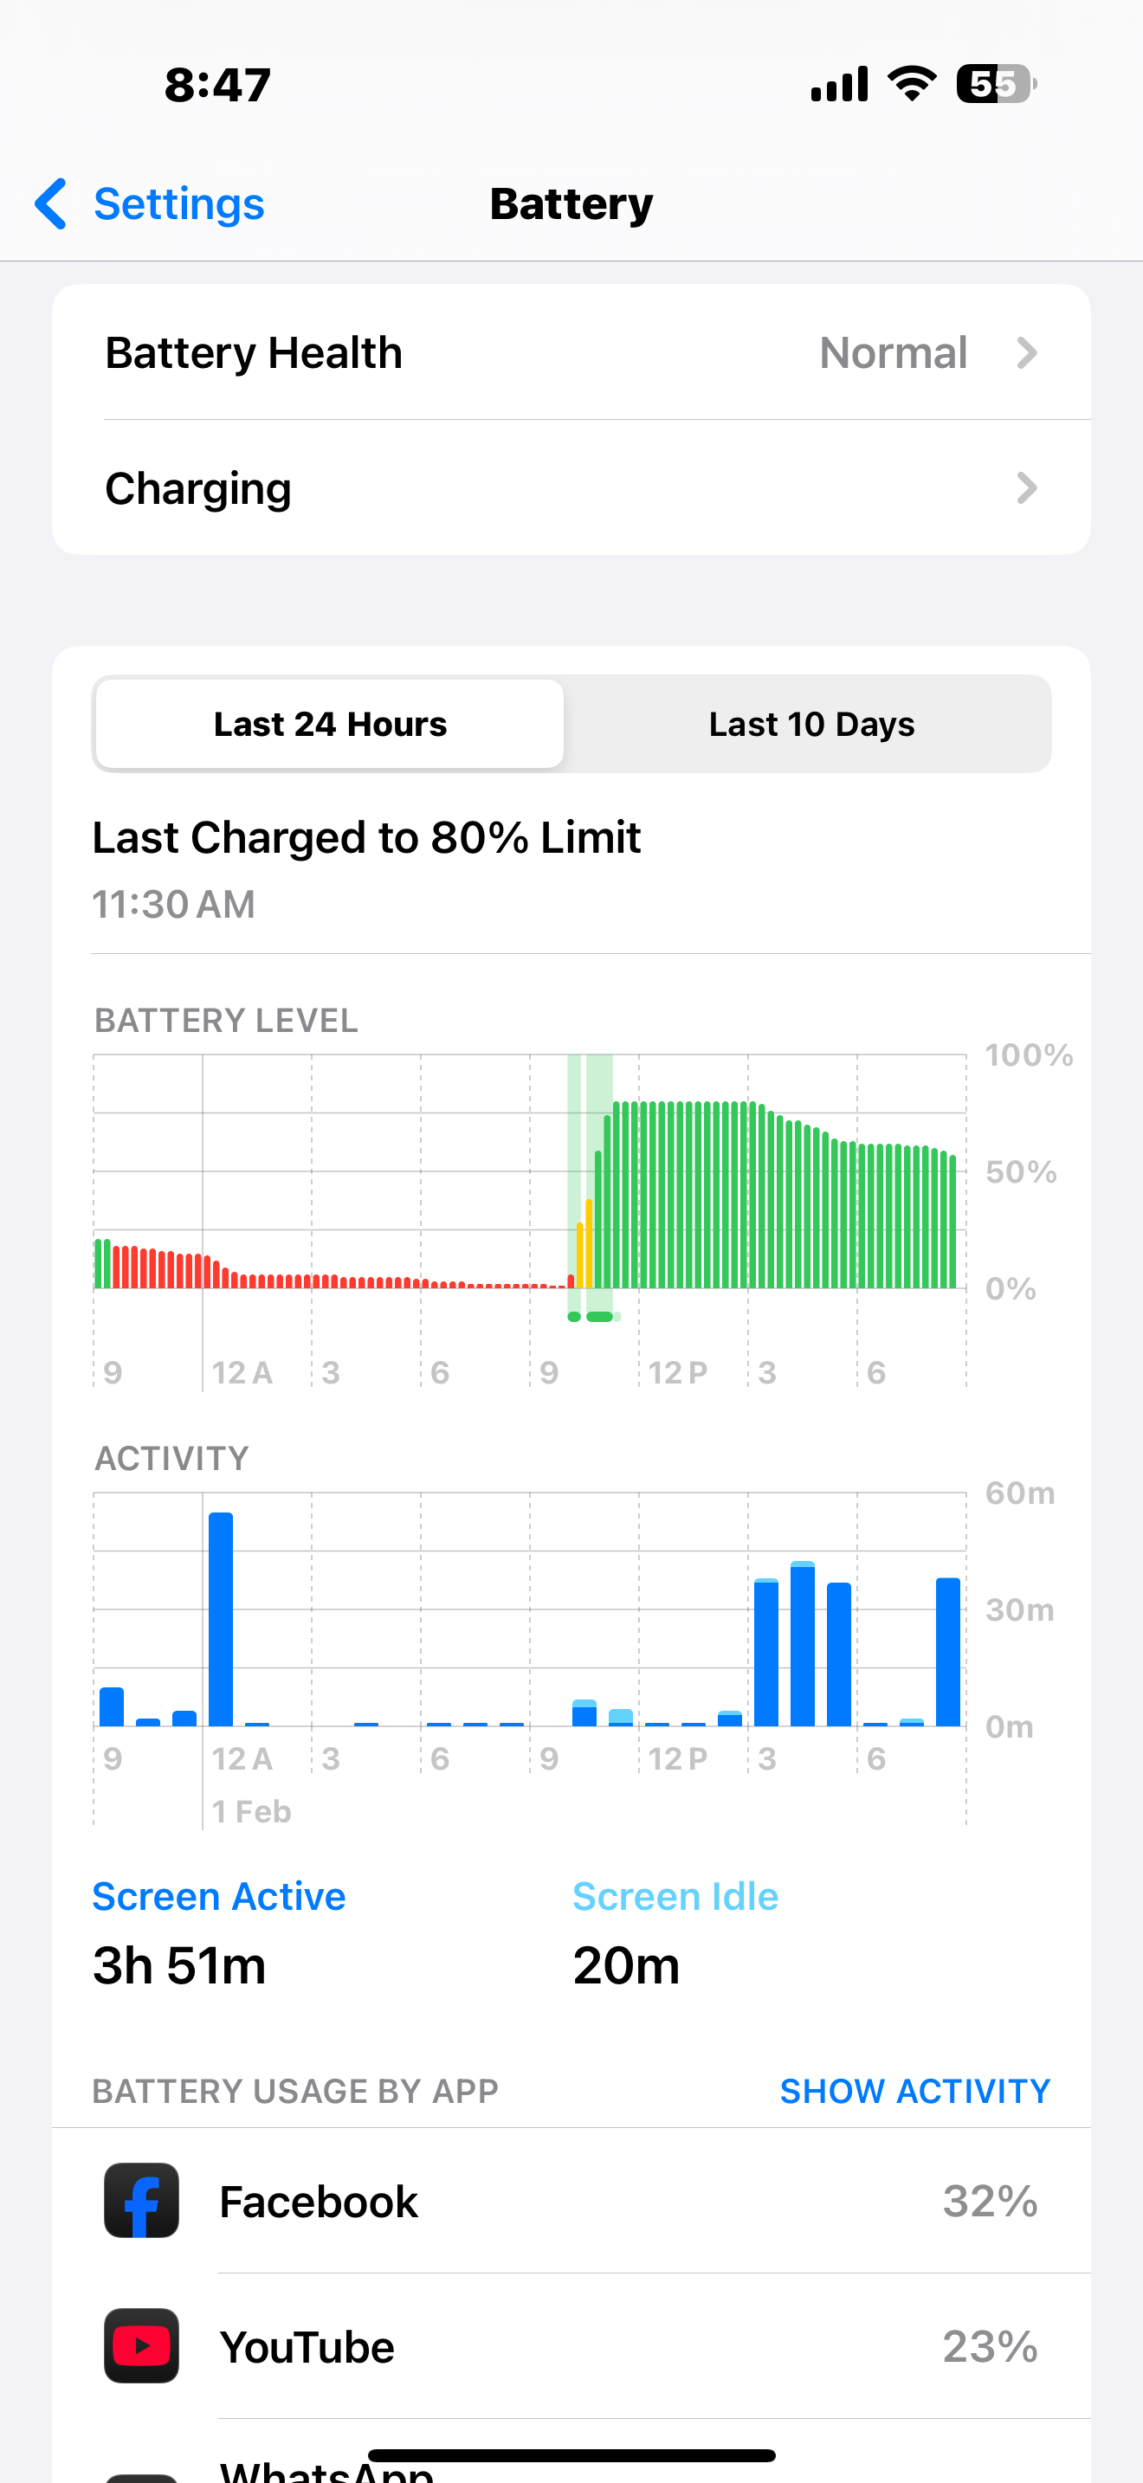Tap the Wi-Fi icon in status bar
The height and width of the screenshot is (2483, 1143).
[x=912, y=84]
